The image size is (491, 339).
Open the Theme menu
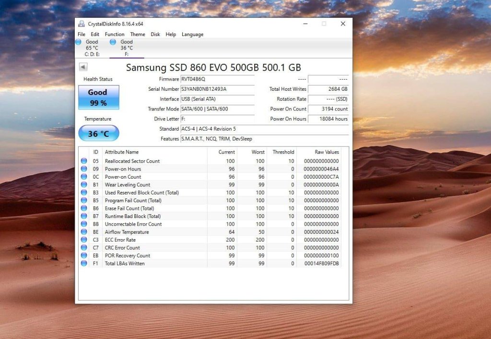138,34
